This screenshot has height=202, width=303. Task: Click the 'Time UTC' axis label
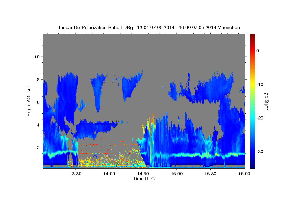(x=144, y=179)
